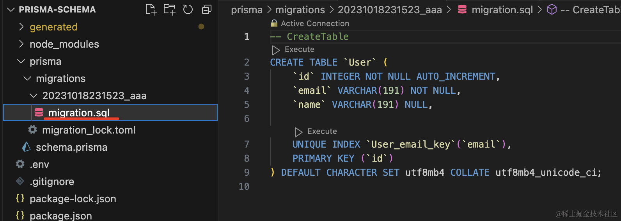
Task: Collapse all folders in explorer
Action: tap(207, 9)
